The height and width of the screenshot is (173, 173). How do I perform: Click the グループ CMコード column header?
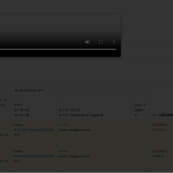[x=140, y=110]
